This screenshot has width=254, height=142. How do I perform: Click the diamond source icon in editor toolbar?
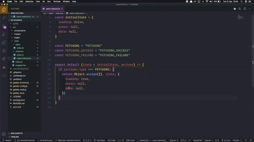(235, 9)
